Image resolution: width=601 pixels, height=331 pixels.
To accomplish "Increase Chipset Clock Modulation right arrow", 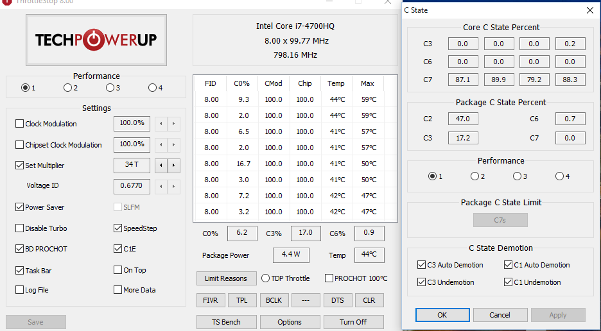I will (x=173, y=145).
